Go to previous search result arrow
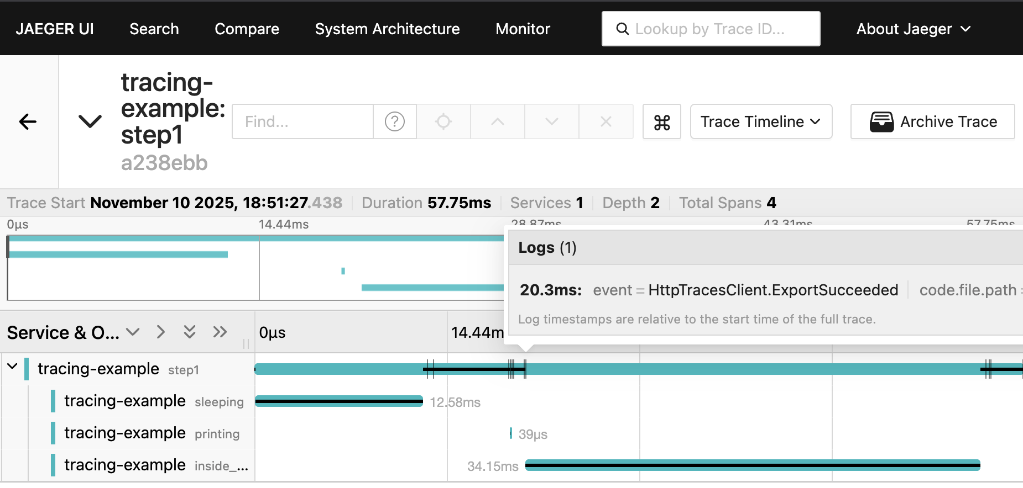The image size is (1023, 488). click(497, 121)
